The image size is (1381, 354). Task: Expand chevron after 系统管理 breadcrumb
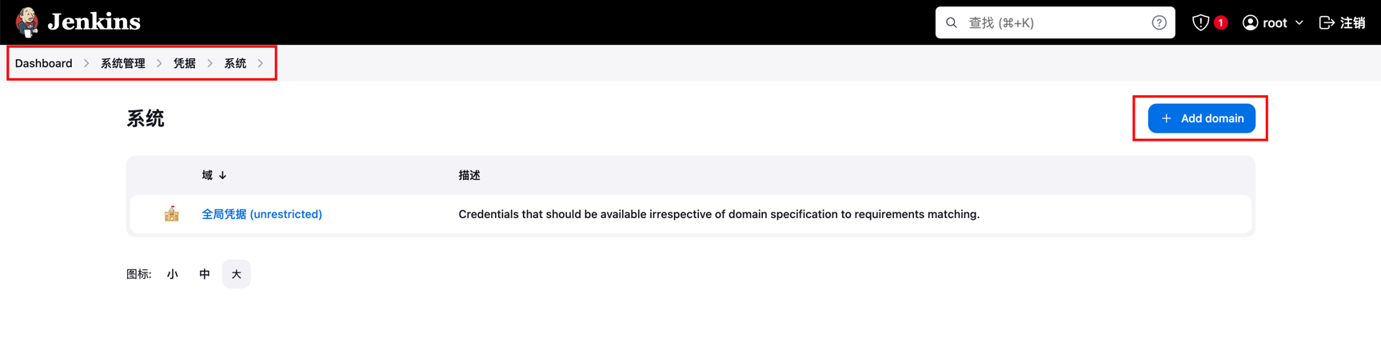[x=159, y=63]
